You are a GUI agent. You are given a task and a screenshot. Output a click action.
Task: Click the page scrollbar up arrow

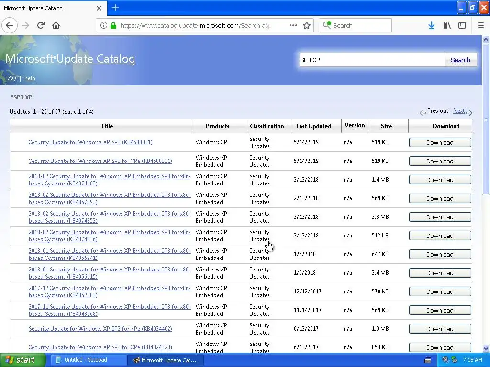tap(486, 39)
